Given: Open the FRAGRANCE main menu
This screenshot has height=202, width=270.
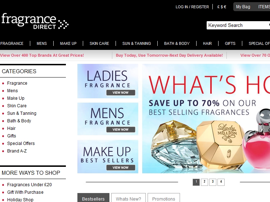Looking at the screenshot, I should pyautogui.click(x=12, y=43).
